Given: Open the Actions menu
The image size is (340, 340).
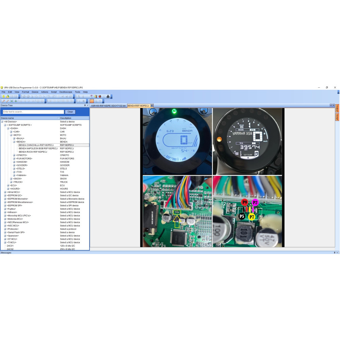Looking at the screenshot, I should coord(45,92).
